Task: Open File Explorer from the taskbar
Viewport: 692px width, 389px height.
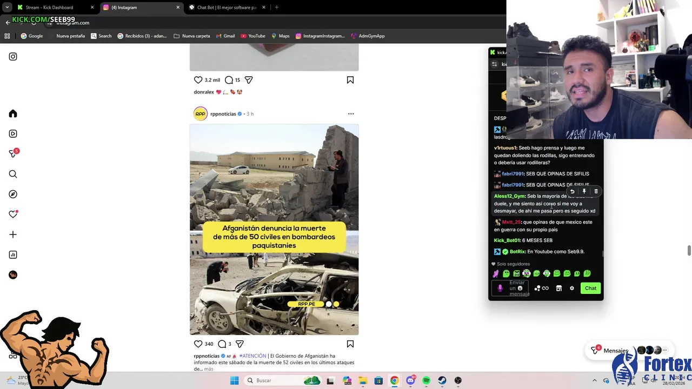Action: 363,380
